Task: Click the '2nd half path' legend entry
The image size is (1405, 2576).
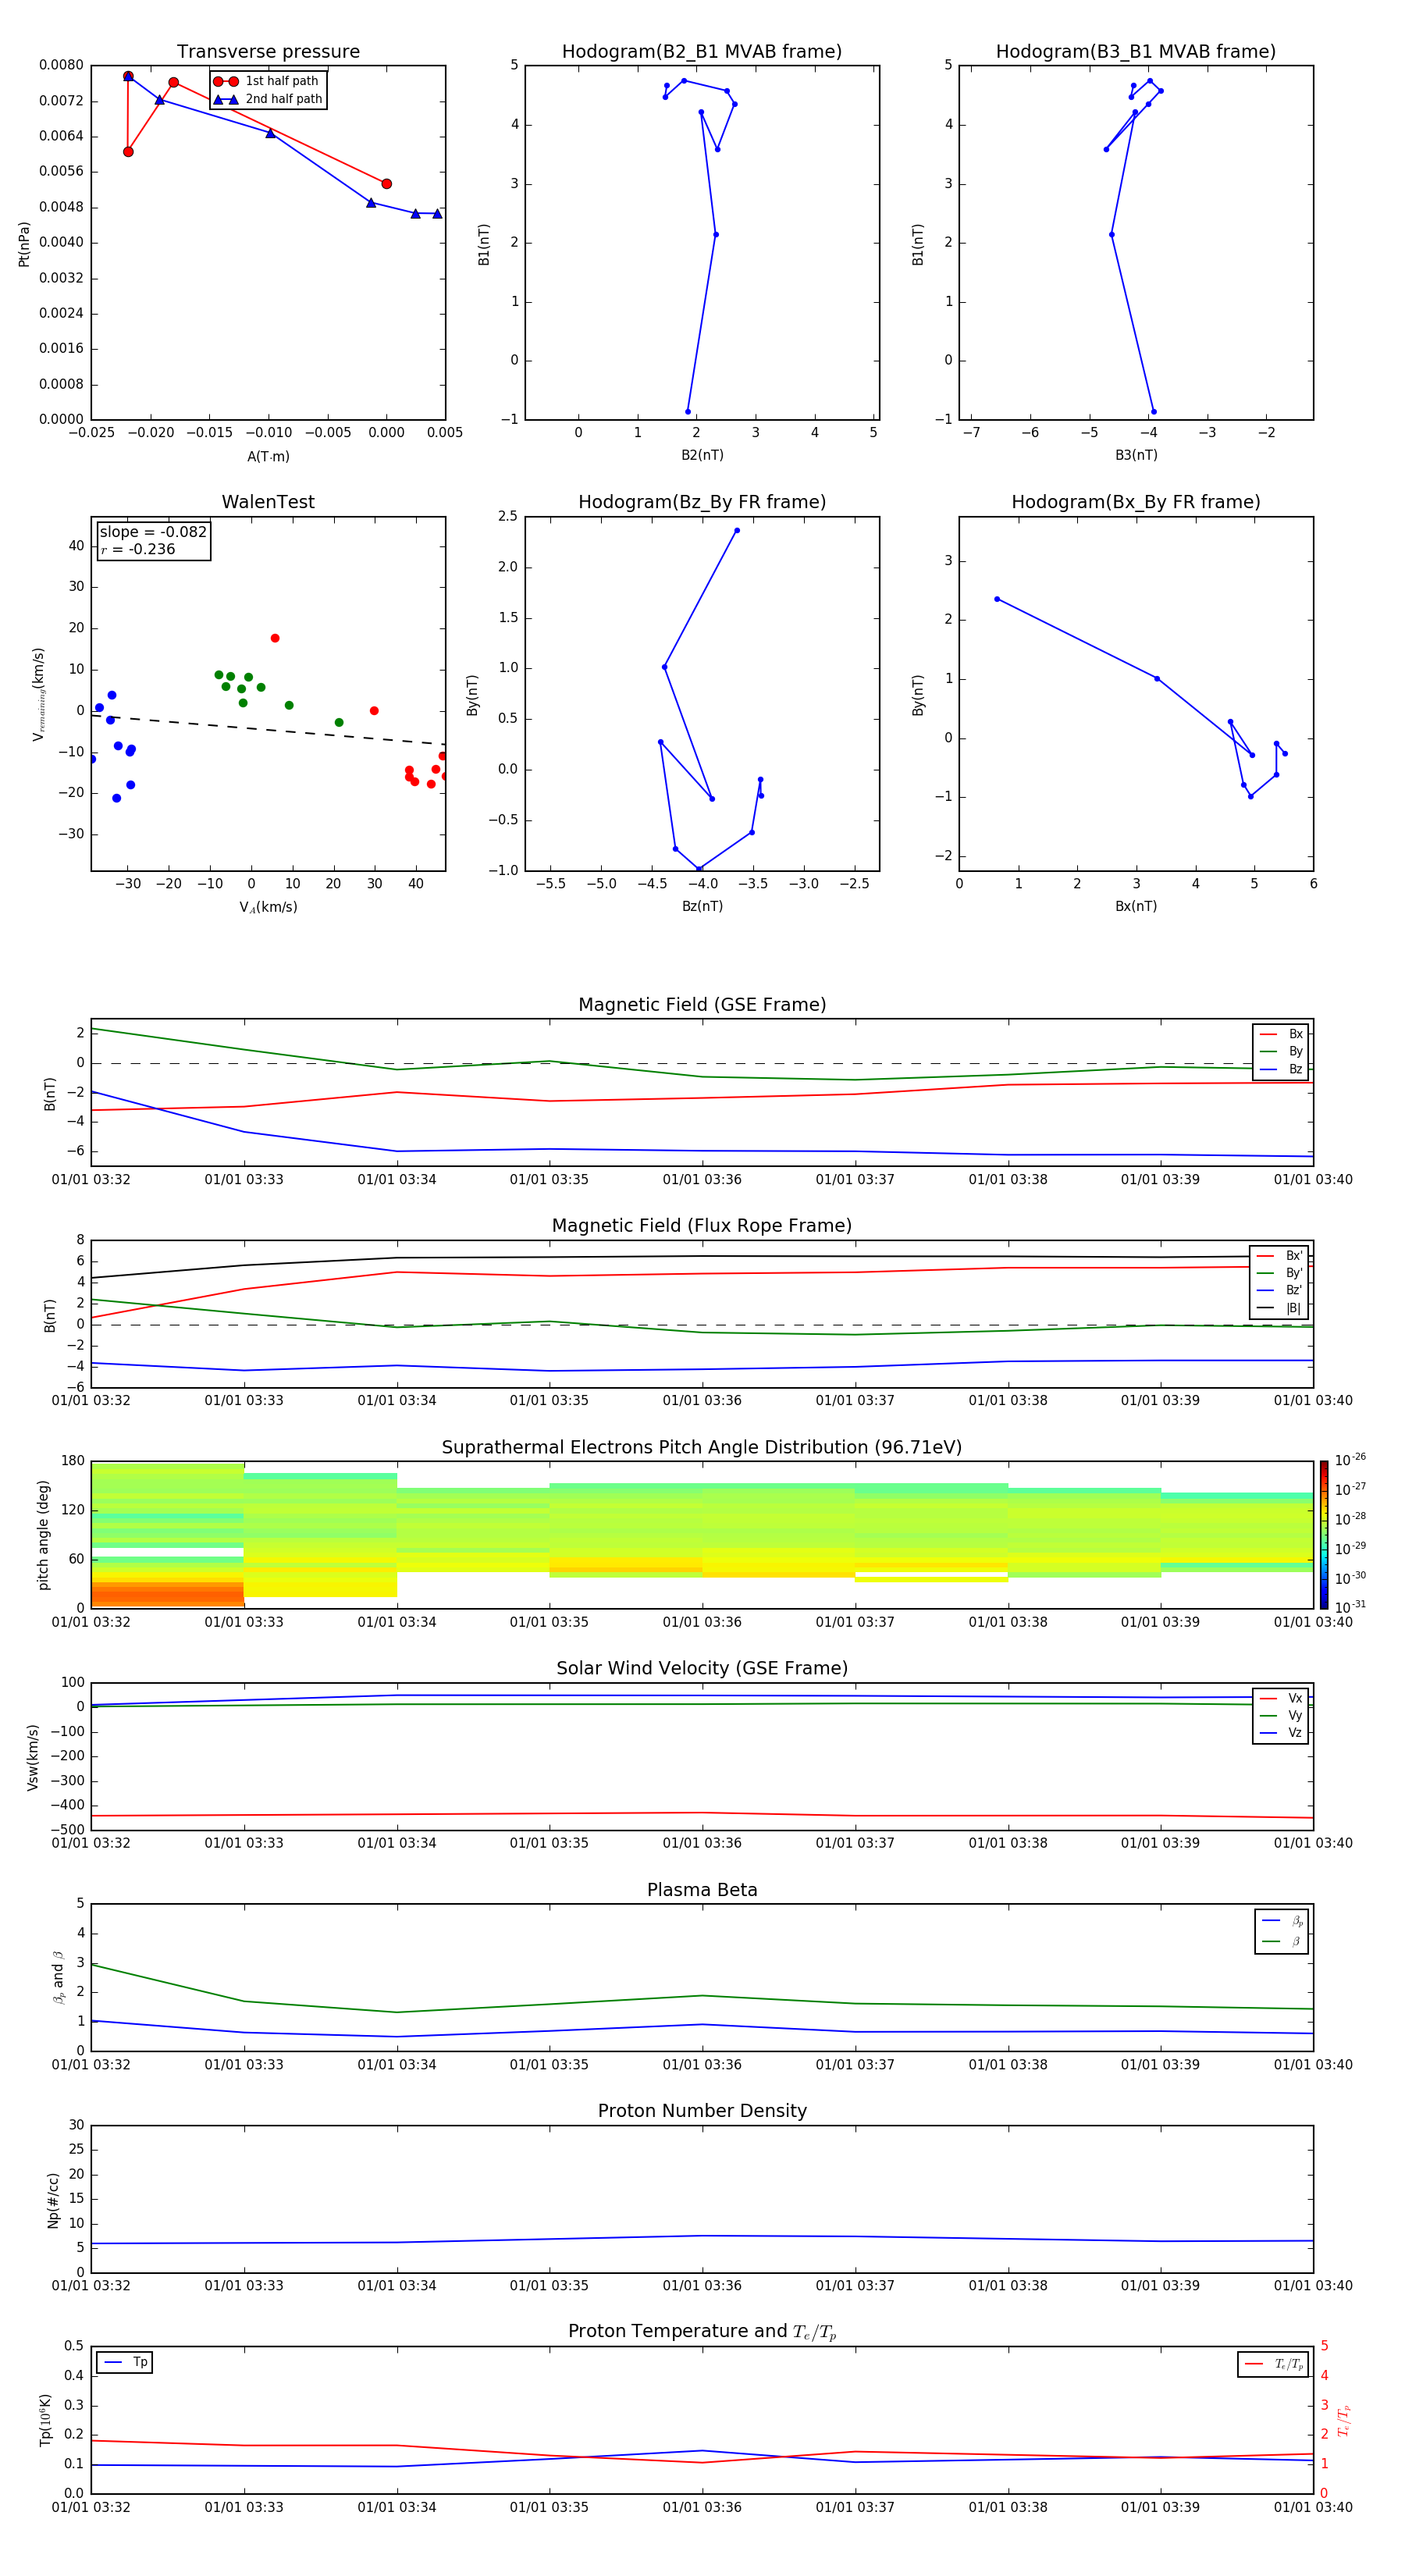Action: pyautogui.click(x=268, y=99)
